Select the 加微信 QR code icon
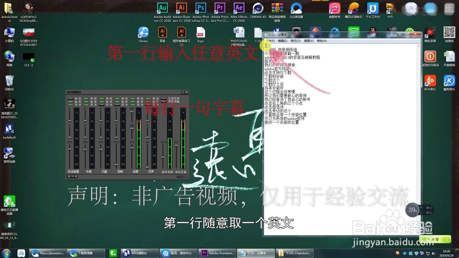Viewport: 459px width, 258px height. [449, 34]
